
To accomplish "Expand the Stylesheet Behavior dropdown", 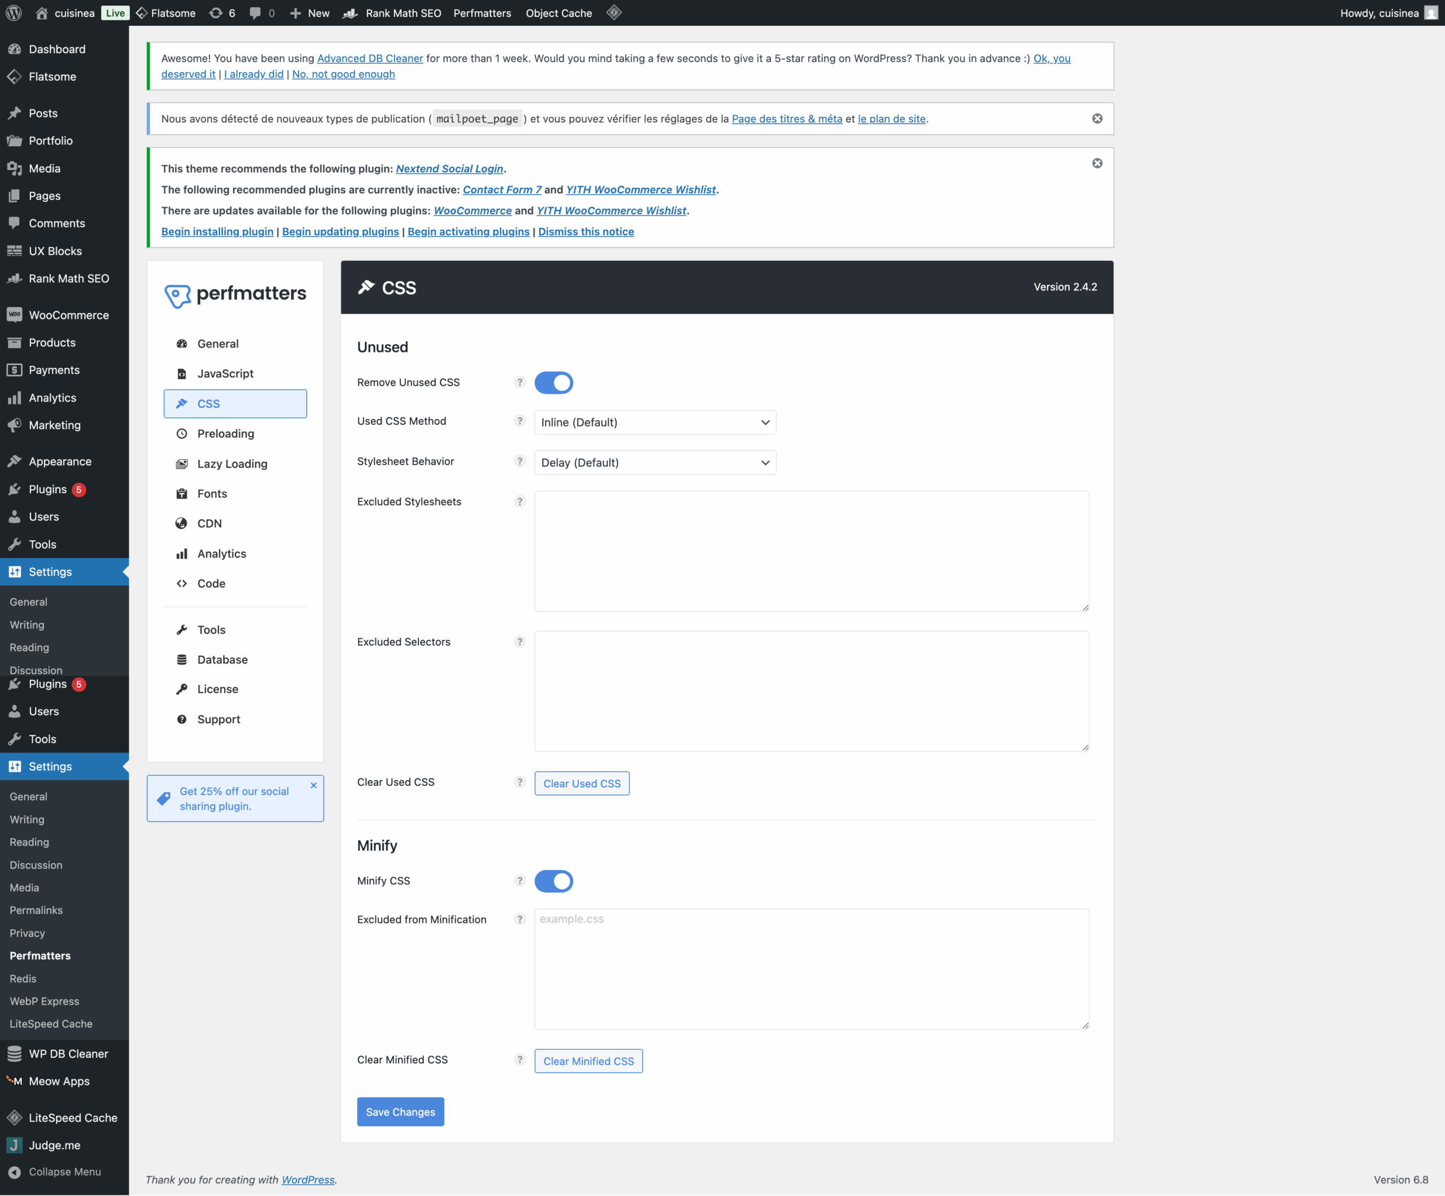I will click(x=654, y=462).
